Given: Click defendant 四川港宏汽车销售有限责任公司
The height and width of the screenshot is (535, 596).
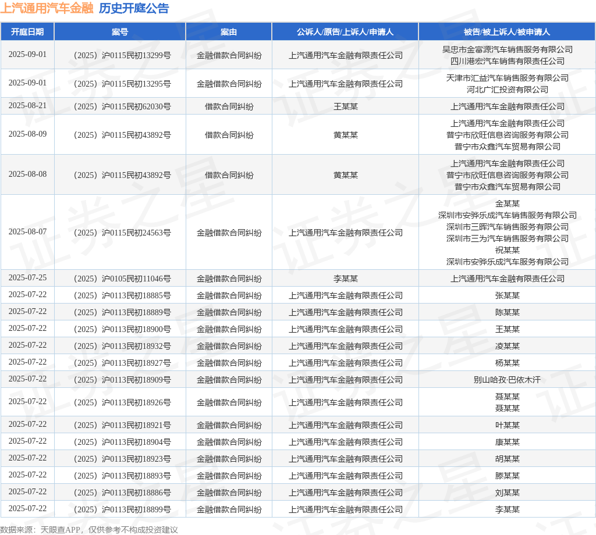Looking at the screenshot, I should pyautogui.click(x=508, y=61).
